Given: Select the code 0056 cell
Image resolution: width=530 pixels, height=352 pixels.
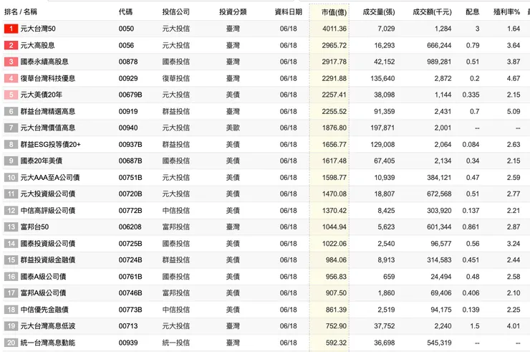Looking at the screenshot, I should 126,45.
